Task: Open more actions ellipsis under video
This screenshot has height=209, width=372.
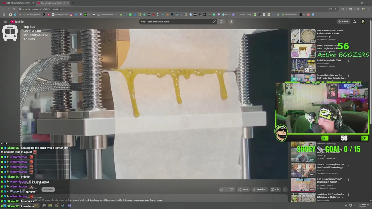Action: 285,189
